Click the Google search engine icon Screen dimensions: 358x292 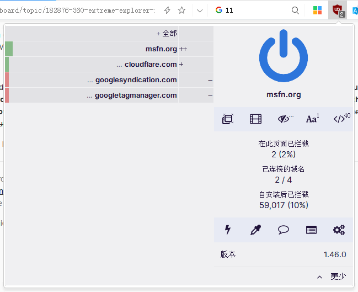pyautogui.click(x=219, y=10)
